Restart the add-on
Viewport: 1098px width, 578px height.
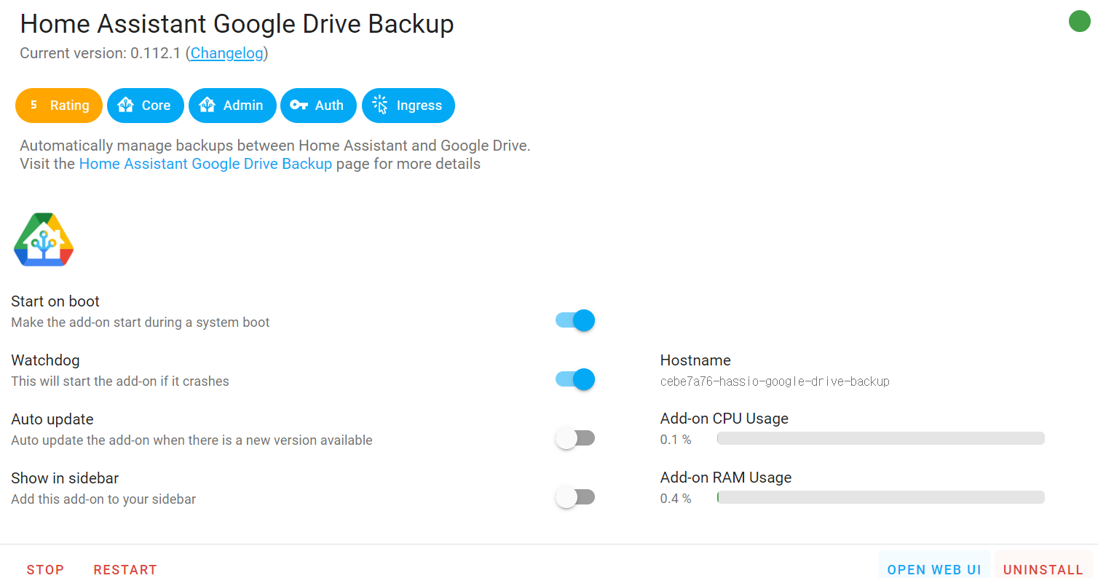point(125,569)
